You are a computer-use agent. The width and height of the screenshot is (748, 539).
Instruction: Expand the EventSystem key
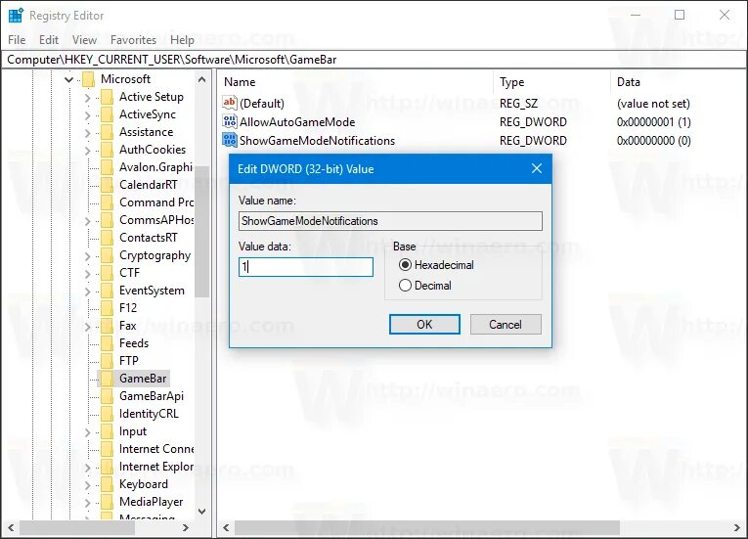[87, 292]
